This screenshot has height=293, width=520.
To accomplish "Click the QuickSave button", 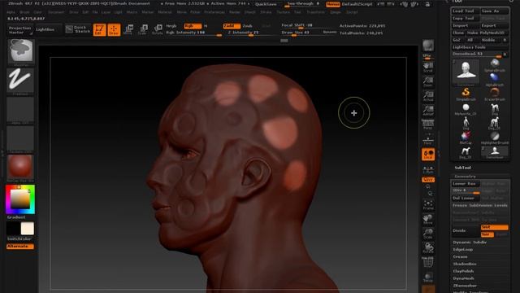I will pos(266,4).
